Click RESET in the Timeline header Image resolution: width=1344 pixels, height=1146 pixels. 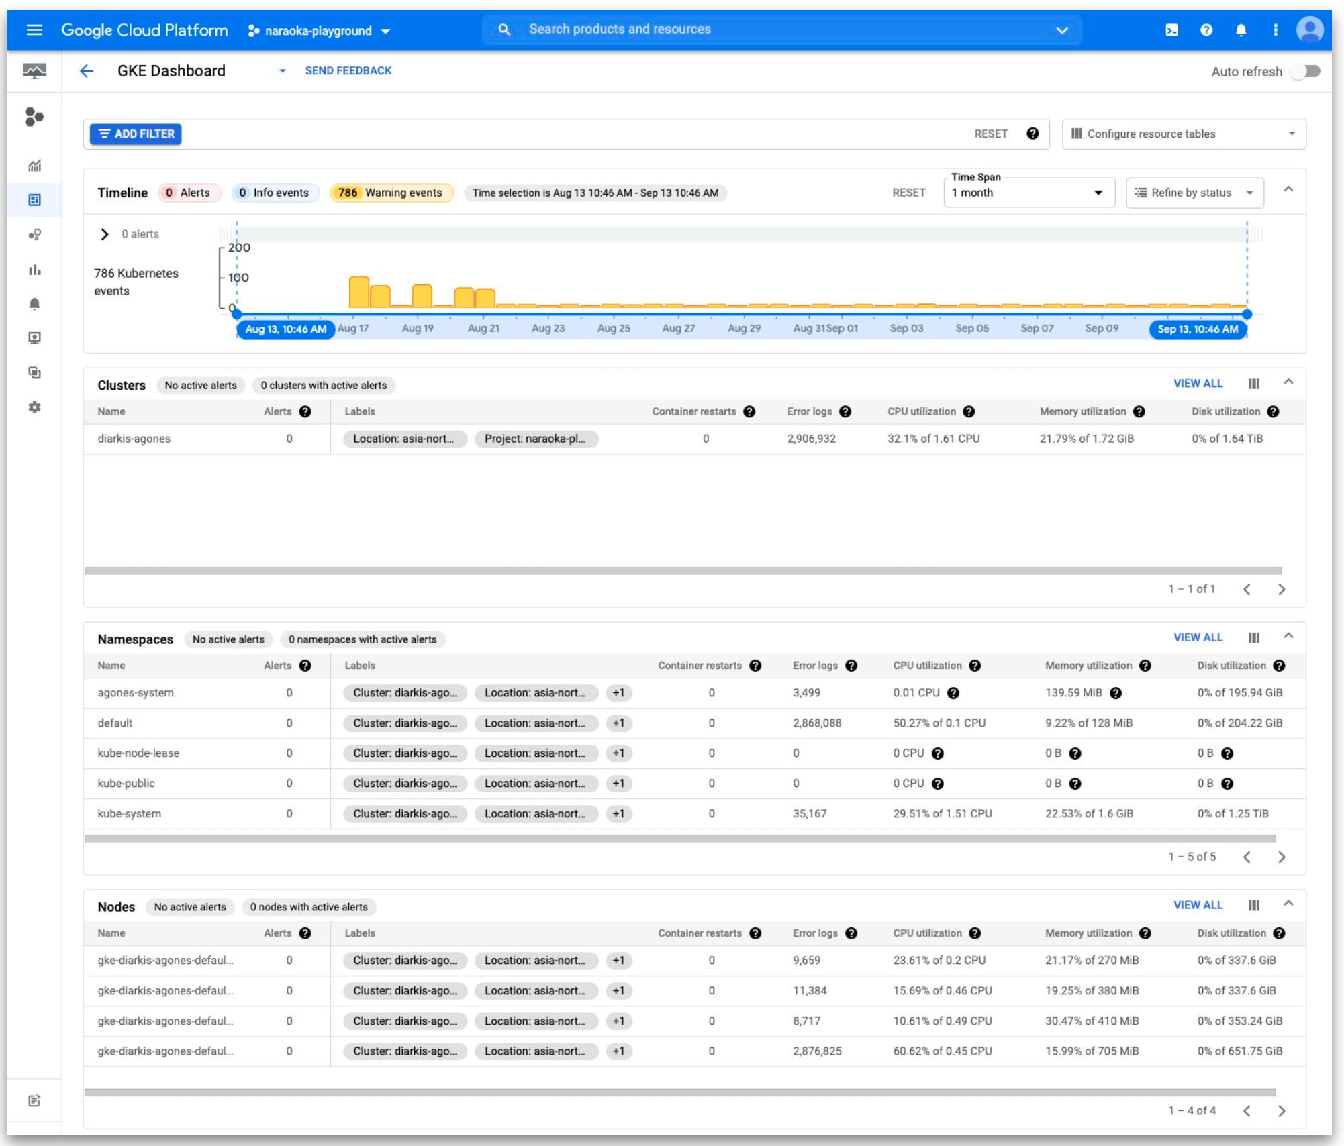908,193
